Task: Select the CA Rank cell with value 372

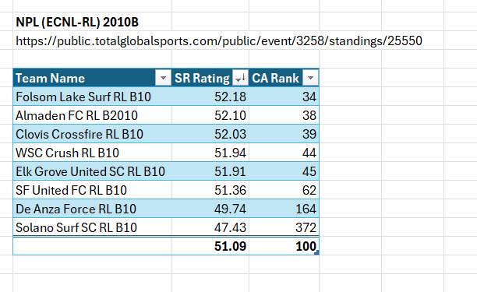Action: 284,227
